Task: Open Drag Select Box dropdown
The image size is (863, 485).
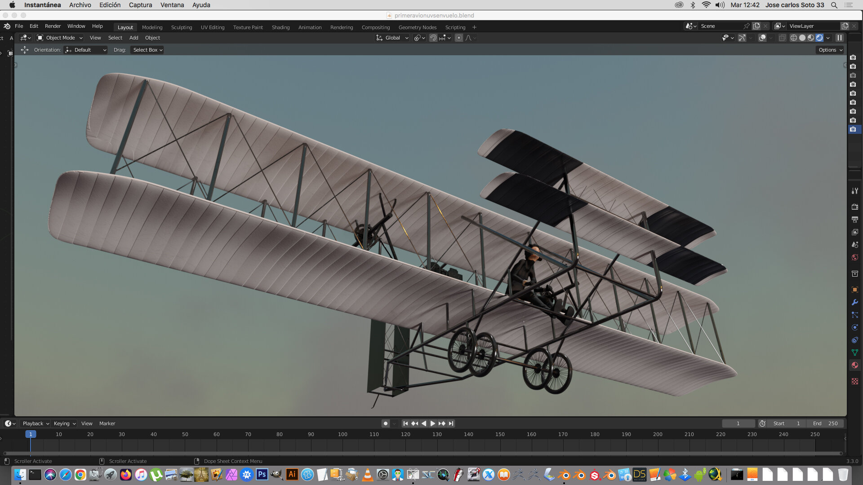Action: (147, 50)
